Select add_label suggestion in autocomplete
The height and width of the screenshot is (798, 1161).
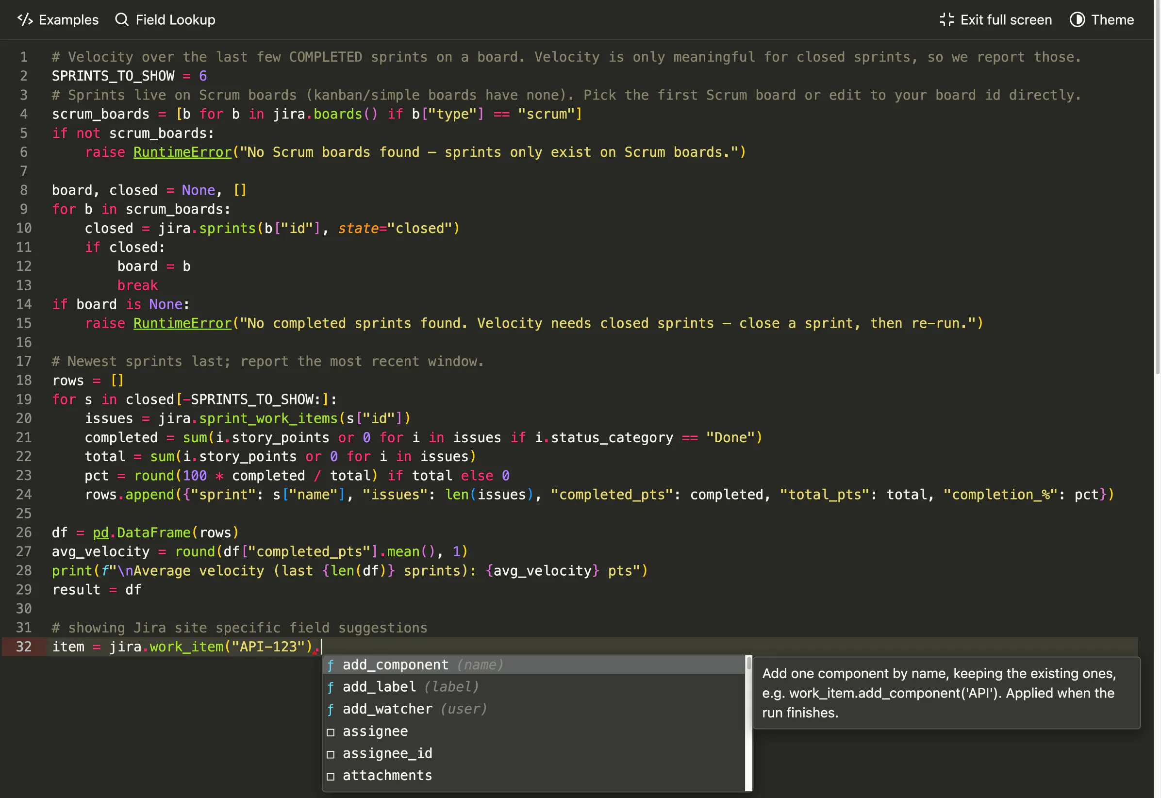[x=533, y=687]
